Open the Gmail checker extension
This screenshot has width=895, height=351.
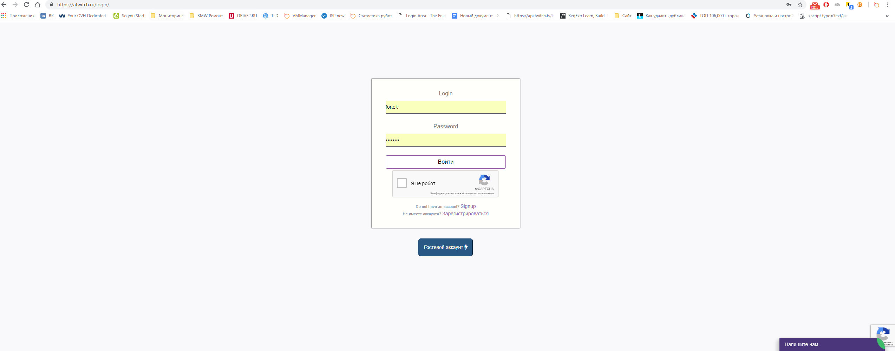(x=815, y=5)
